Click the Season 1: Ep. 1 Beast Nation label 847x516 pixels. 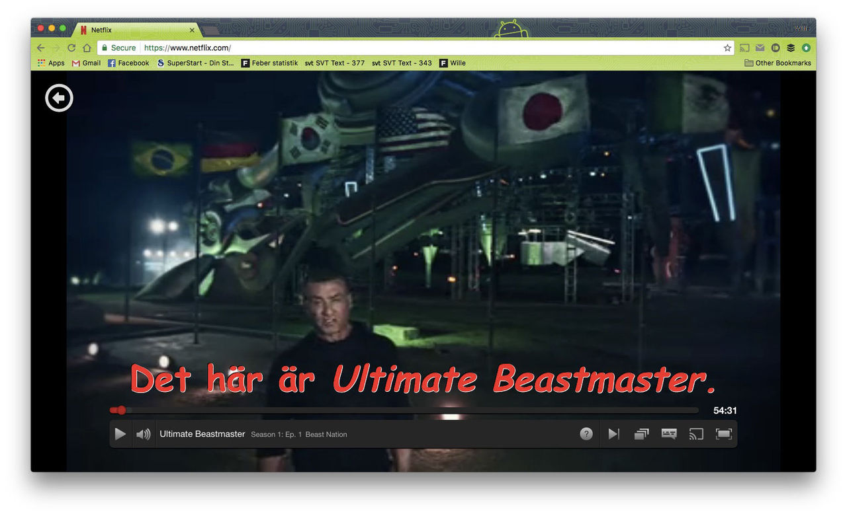coord(299,434)
